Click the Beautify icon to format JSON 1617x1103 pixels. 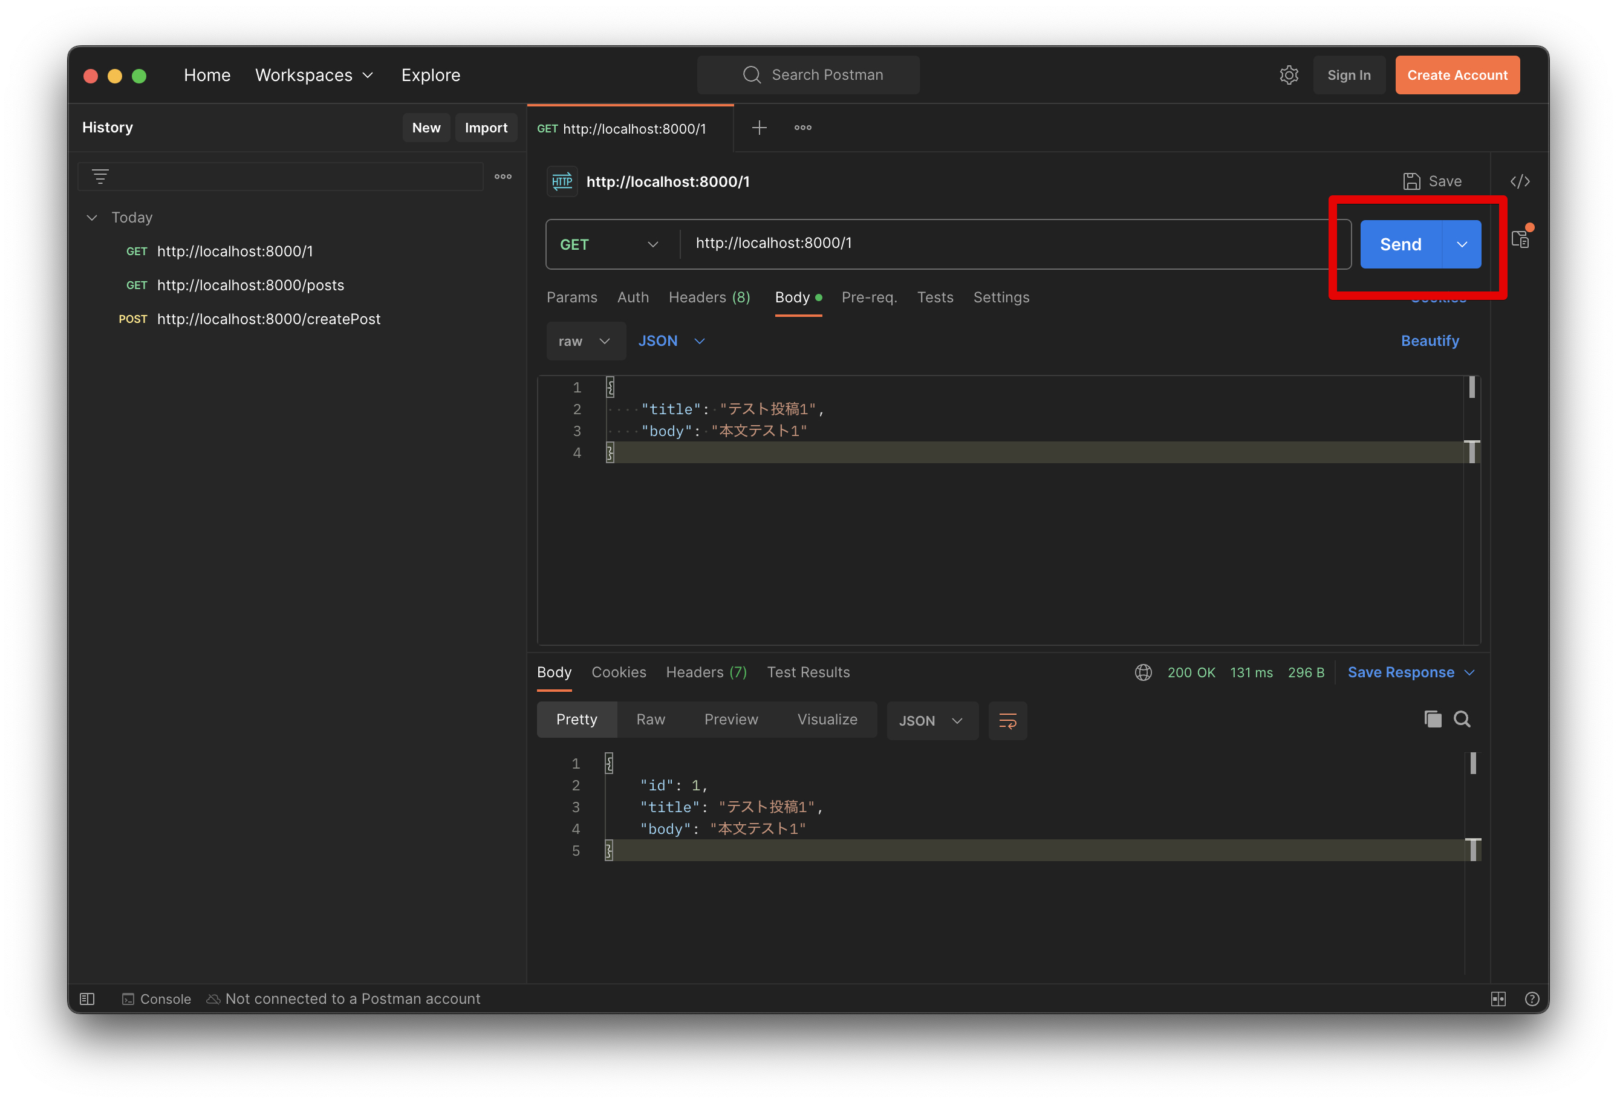click(x=1429, y=340)
